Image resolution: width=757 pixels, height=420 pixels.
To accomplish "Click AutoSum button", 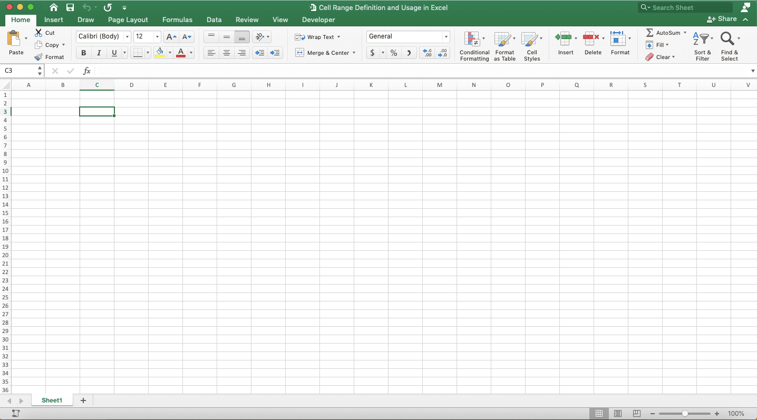I will [666, 33].
